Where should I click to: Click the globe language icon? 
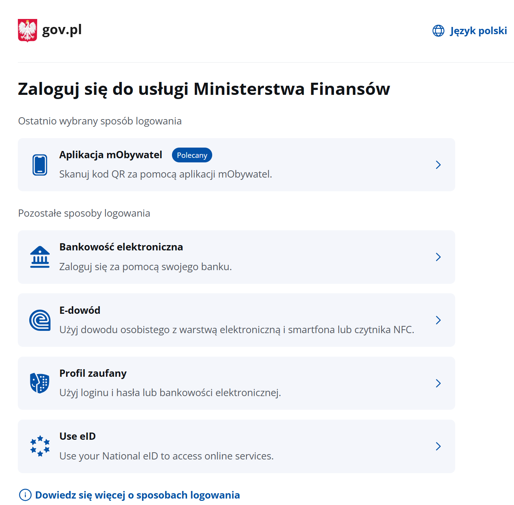[438, 31]
